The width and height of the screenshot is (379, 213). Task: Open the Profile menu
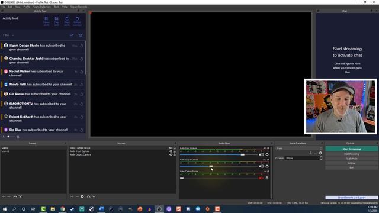[x=27, y=7]
